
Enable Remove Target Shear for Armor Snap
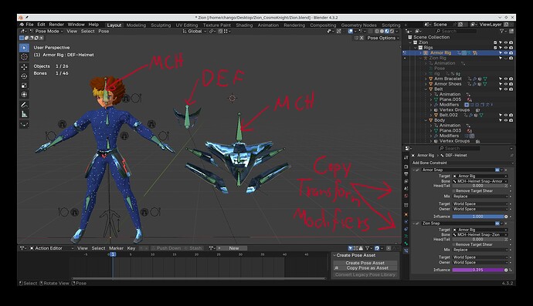point(454,191)
